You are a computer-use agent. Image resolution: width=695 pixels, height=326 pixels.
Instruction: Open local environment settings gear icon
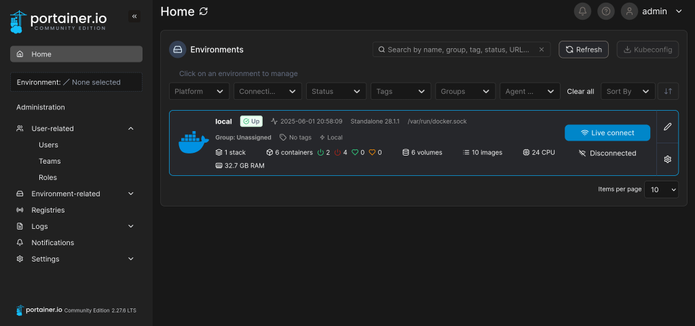[667, 159]
